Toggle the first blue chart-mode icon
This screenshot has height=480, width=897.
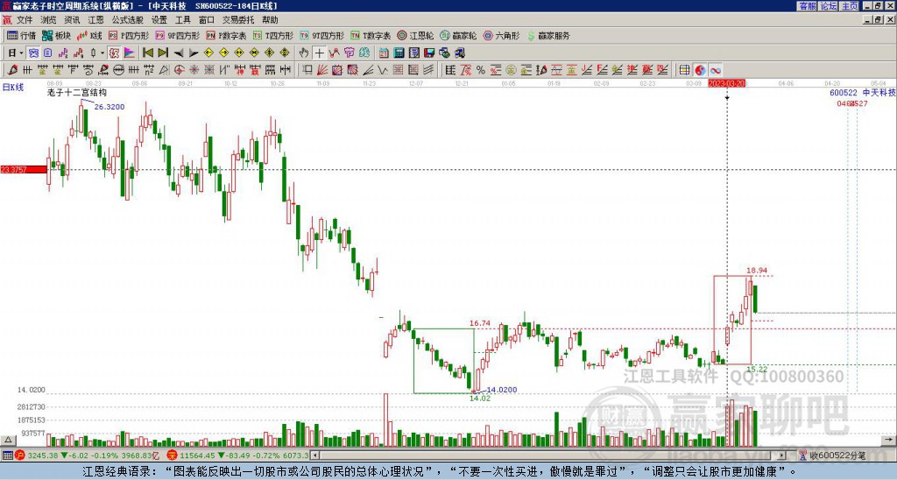[32, 53]
